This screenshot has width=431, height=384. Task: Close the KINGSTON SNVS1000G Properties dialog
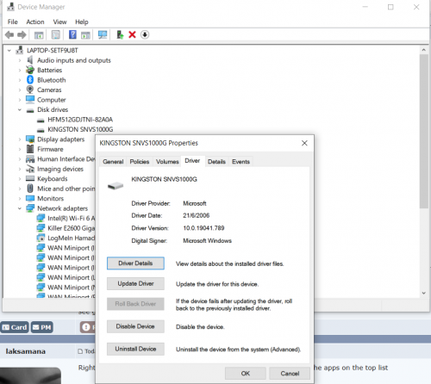tap(304, 143)
